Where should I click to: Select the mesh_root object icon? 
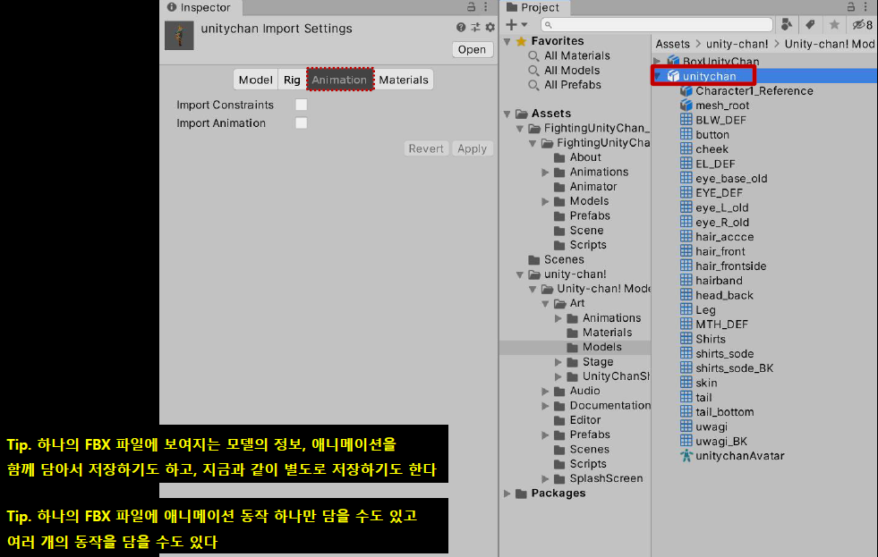686,105
